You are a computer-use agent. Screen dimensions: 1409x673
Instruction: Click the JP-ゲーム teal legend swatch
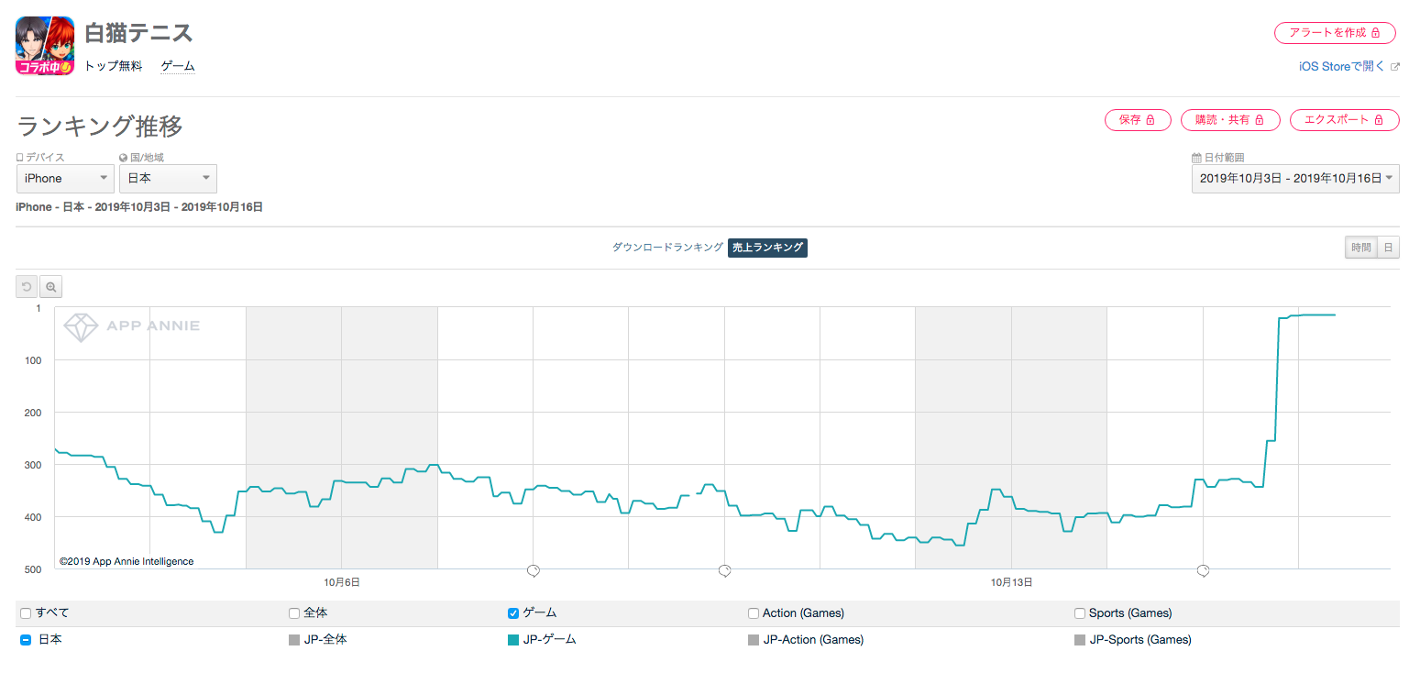[513, 640]
